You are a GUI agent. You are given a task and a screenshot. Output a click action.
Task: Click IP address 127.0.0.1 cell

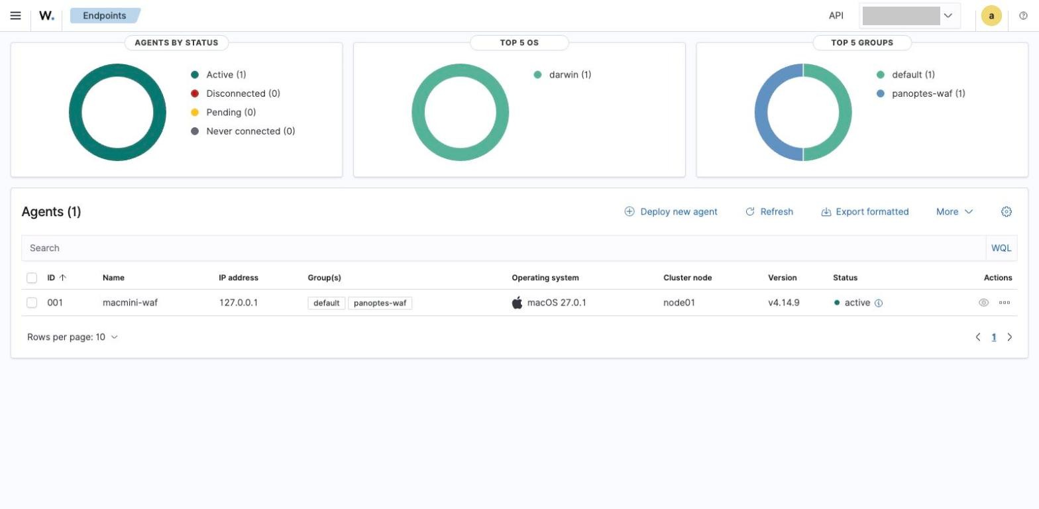tap(239, 303)
